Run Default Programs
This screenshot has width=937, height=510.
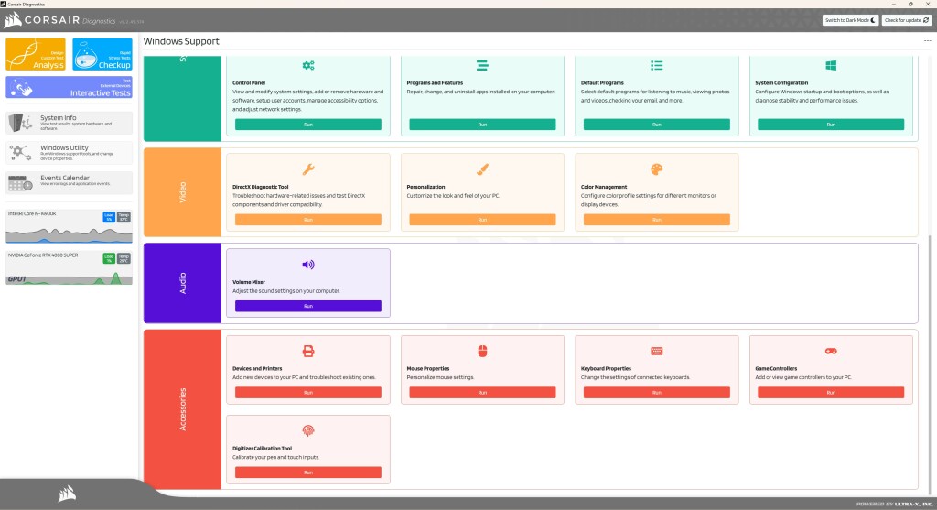pos(657,125)
